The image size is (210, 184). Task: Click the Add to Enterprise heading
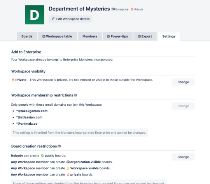point(26,52)
